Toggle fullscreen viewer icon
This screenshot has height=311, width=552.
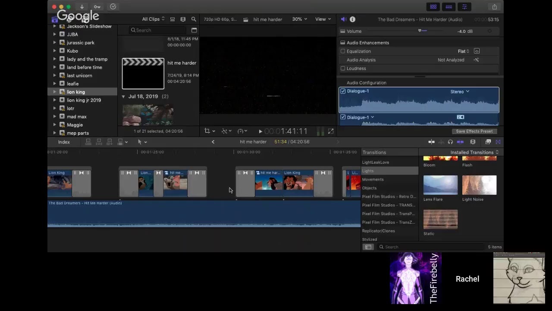(331, 131)
